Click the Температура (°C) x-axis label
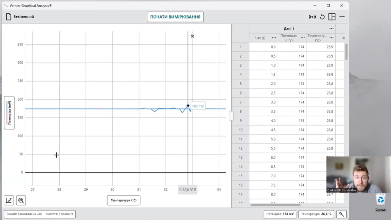Viewport: 391px width, 220px height. (x=123, y=200)
